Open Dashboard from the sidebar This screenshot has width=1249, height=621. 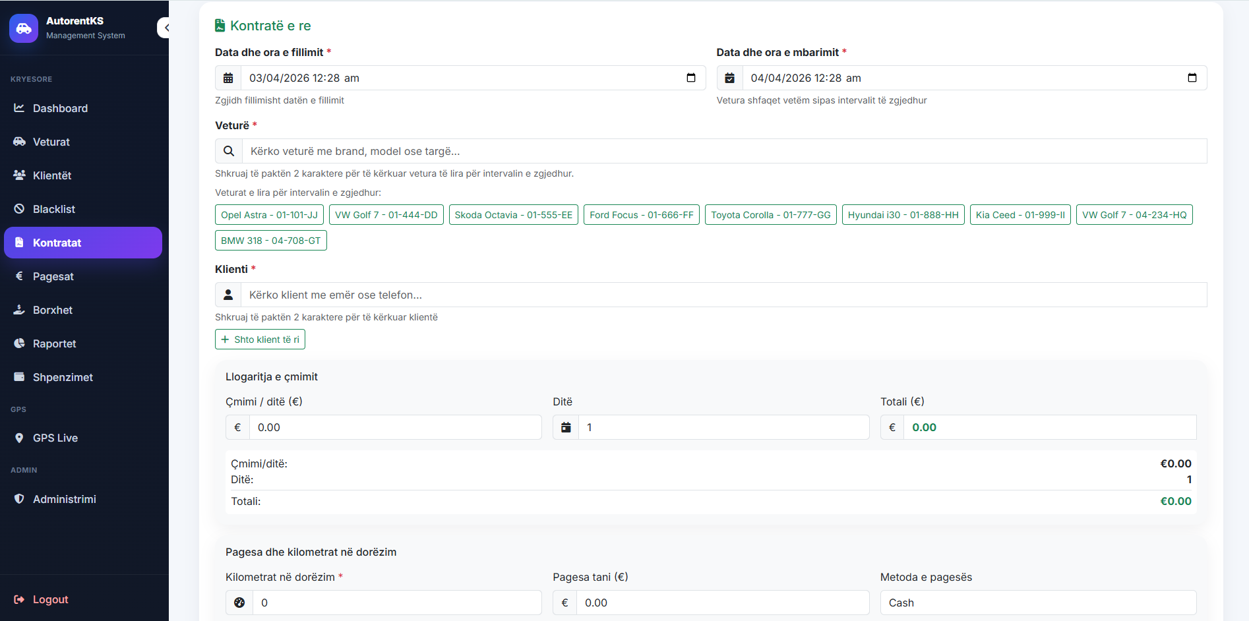83,108
